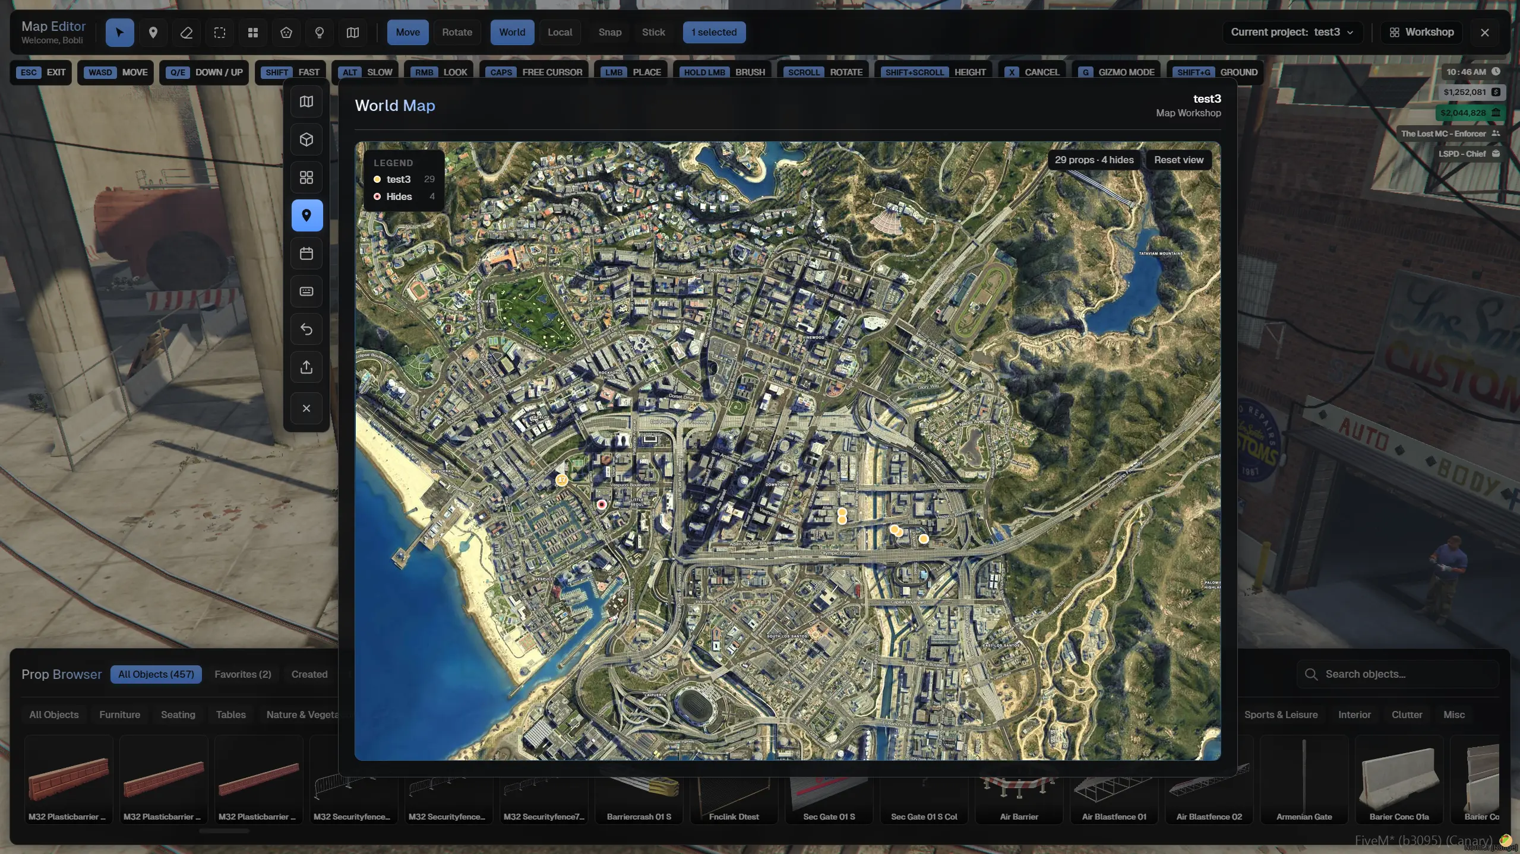Image resolution: width=1520 pixels, height=854 pixels.
Task: Click the red Hides marker on map
Action: pos(602,505)
